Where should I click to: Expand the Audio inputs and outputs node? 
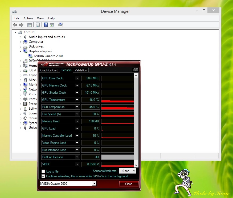[21, 37]
